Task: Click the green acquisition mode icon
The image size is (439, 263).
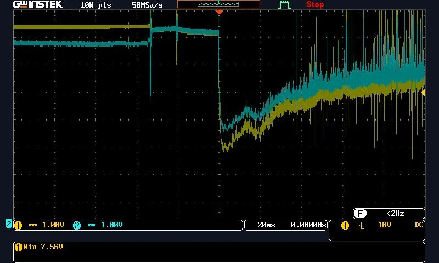Action: click(x=284, y=5)
